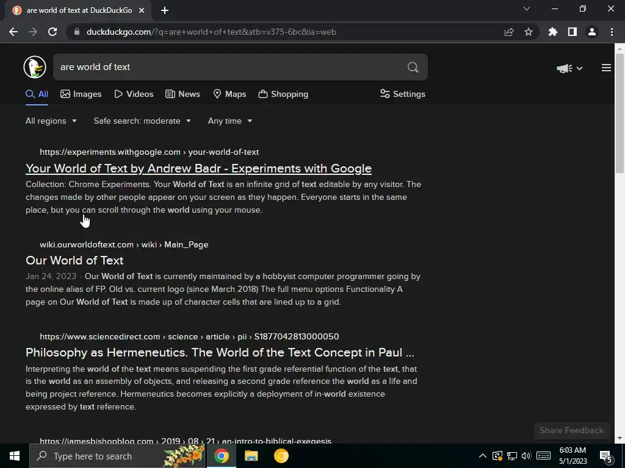Switch to the Maps tab
This screenshot has width=625, height=468.
click(x=229, y=94)
